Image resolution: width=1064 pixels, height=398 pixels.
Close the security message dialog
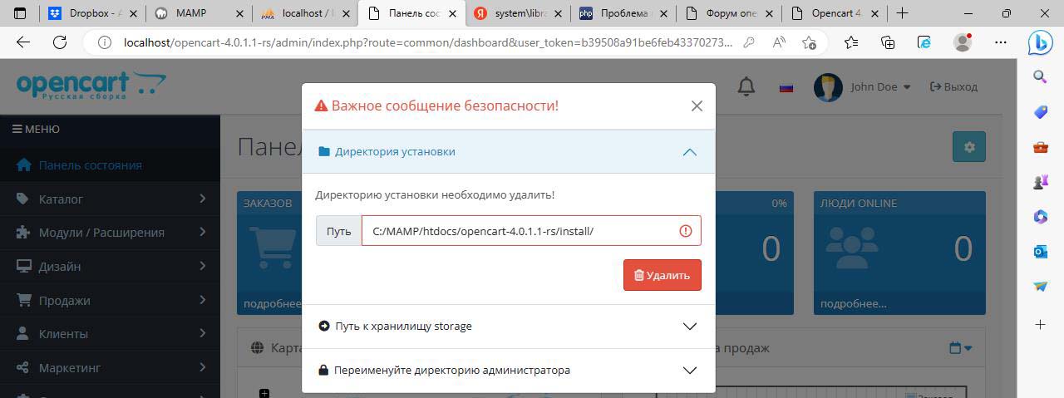coord(697,106)
